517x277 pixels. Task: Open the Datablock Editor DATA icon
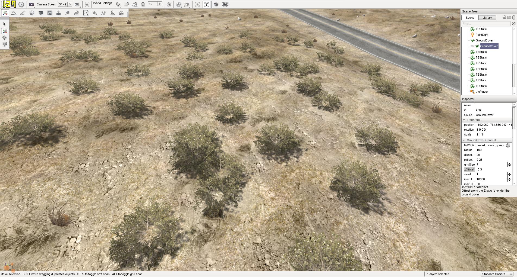click(x=50, y=13)
